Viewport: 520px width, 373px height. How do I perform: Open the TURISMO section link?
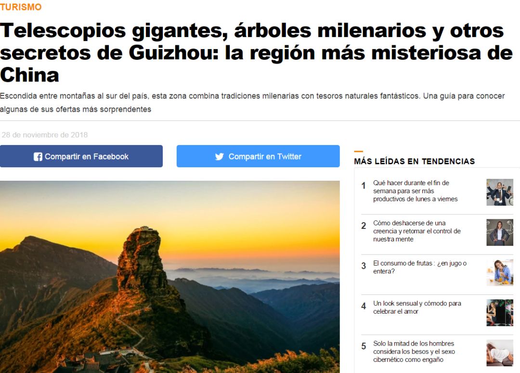(21, 7)
